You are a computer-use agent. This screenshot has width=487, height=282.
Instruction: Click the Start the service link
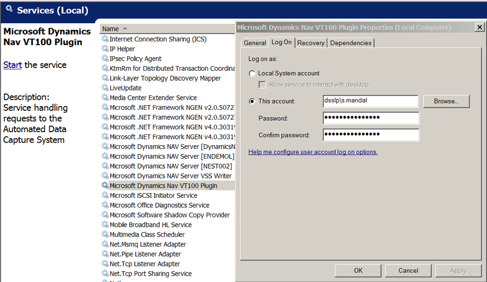(12, 65)
